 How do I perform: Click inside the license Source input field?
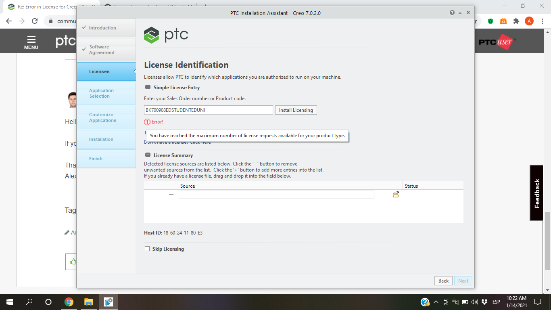tap(276, 194)
